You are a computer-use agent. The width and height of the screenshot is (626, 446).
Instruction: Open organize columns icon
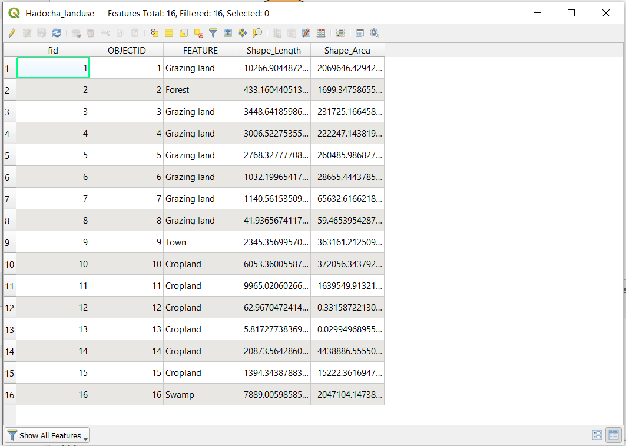(306, 33)
